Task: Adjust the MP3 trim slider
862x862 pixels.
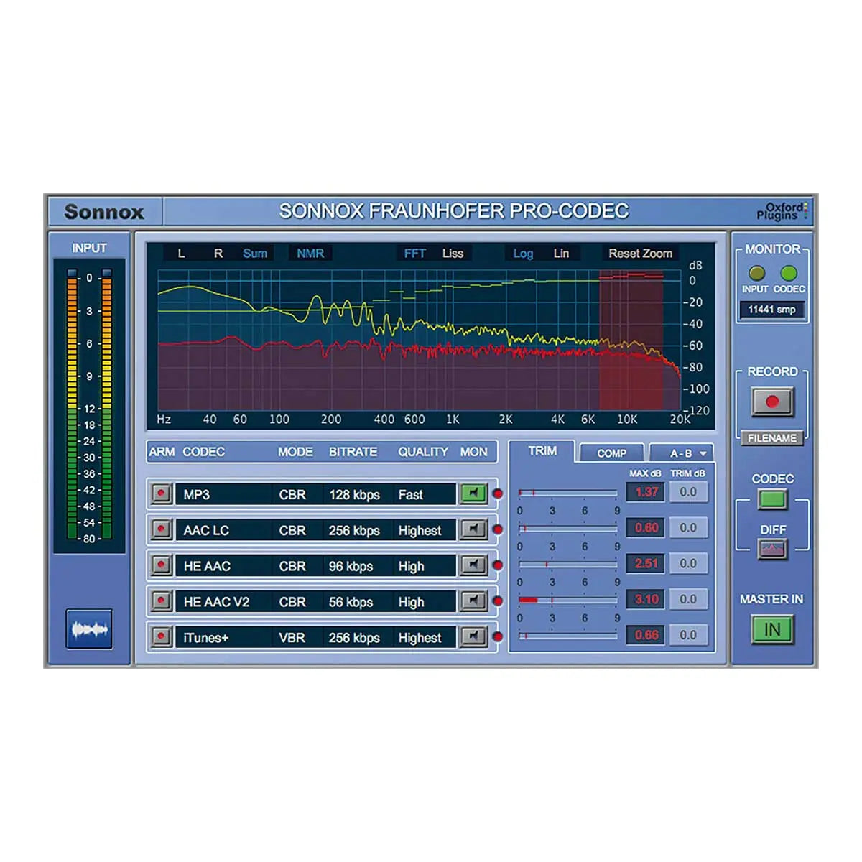Action: (567, 491)
